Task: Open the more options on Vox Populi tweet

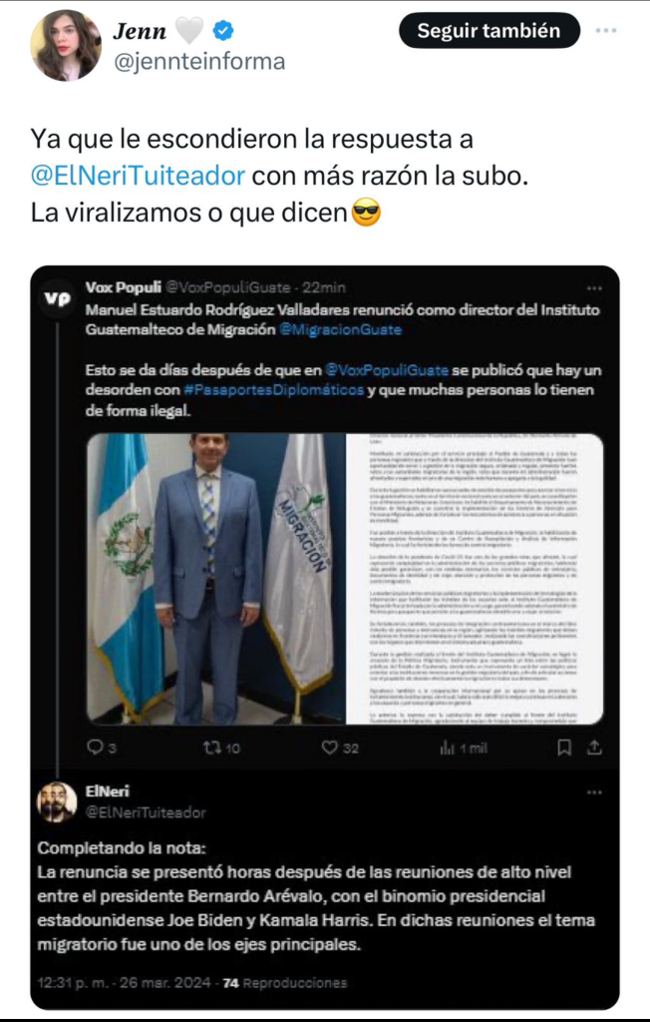Action: (594, 288)
